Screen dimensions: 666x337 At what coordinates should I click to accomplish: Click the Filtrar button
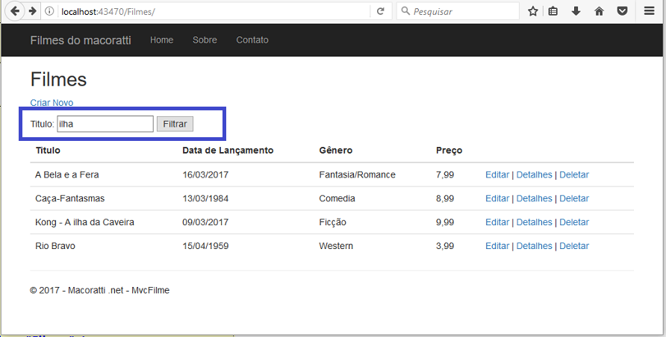click(x=175, y=124)
